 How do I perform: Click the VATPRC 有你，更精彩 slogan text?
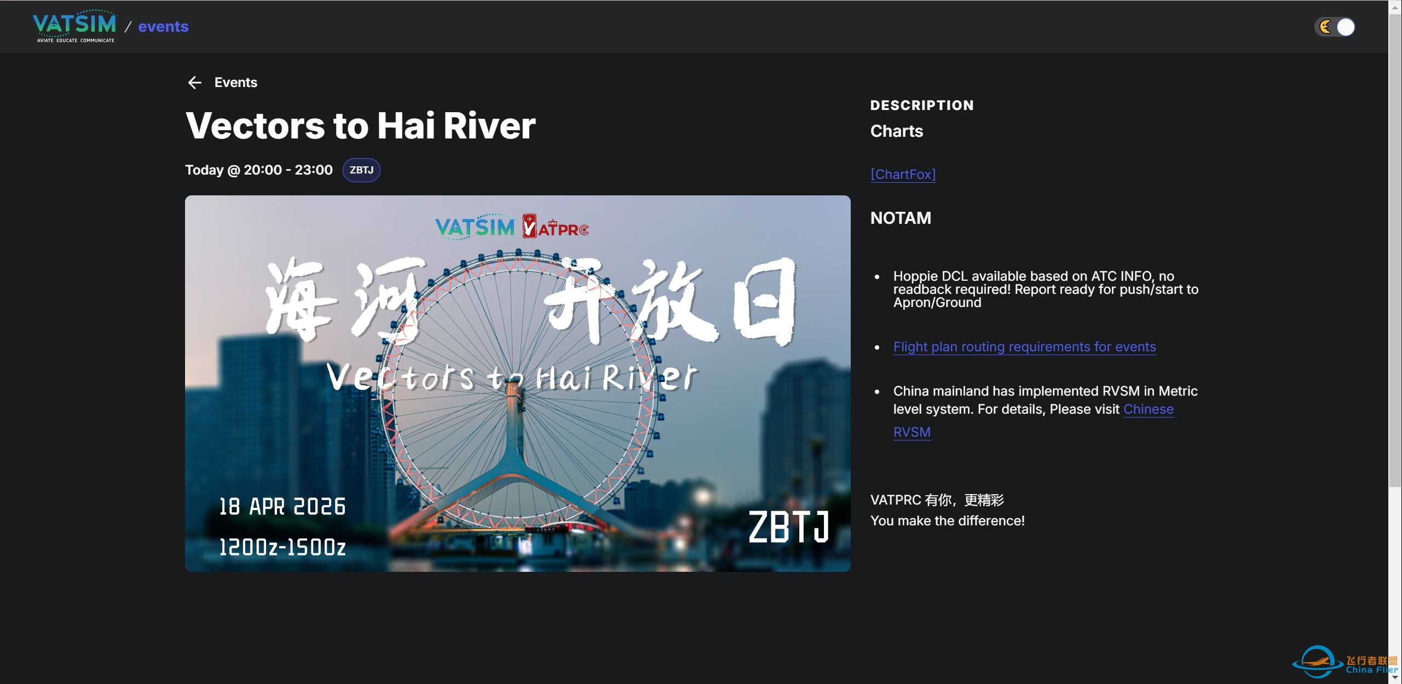coord(937,500)
